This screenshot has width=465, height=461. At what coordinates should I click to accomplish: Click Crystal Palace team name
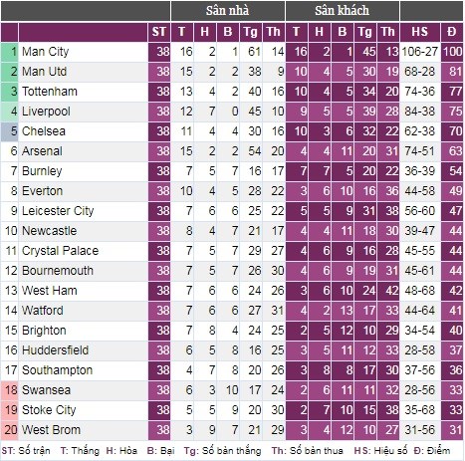point(60,251)
